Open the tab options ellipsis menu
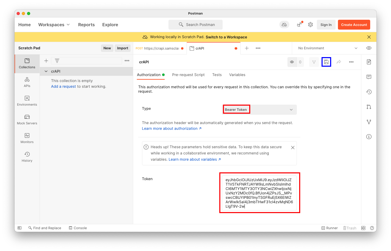 coord(258,48)
